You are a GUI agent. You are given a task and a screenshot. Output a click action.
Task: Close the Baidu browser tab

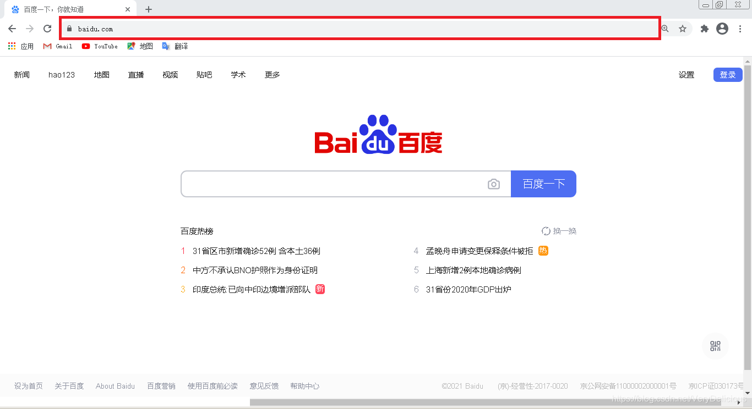(128, 9)
